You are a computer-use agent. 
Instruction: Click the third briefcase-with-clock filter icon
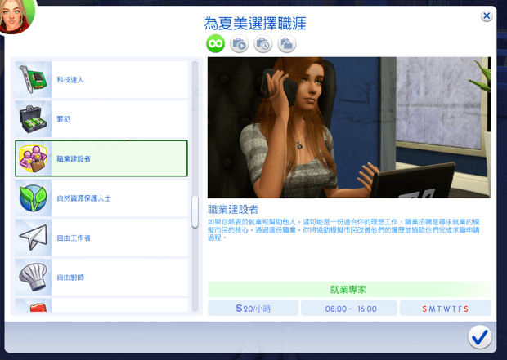262,44
